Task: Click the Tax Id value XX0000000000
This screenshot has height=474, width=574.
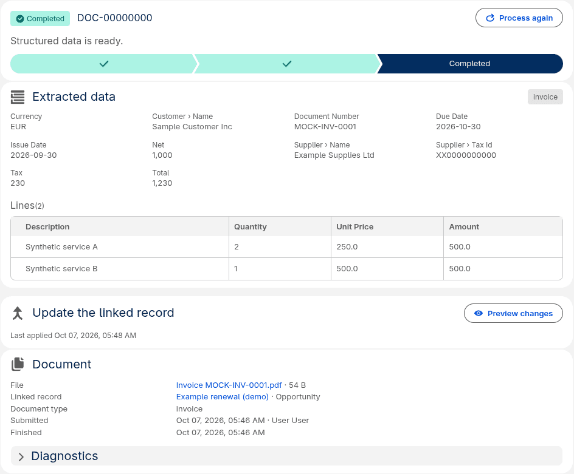Action: pyautogui.click(x=466, y=155)
